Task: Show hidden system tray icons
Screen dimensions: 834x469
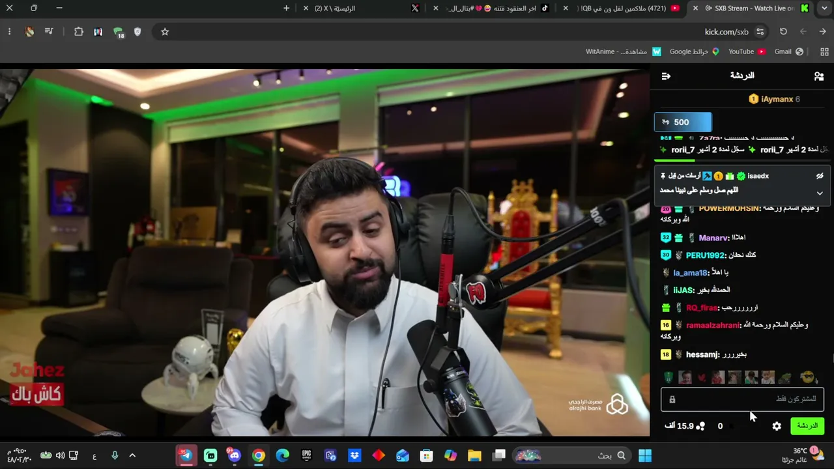Action: coord(132,455)
